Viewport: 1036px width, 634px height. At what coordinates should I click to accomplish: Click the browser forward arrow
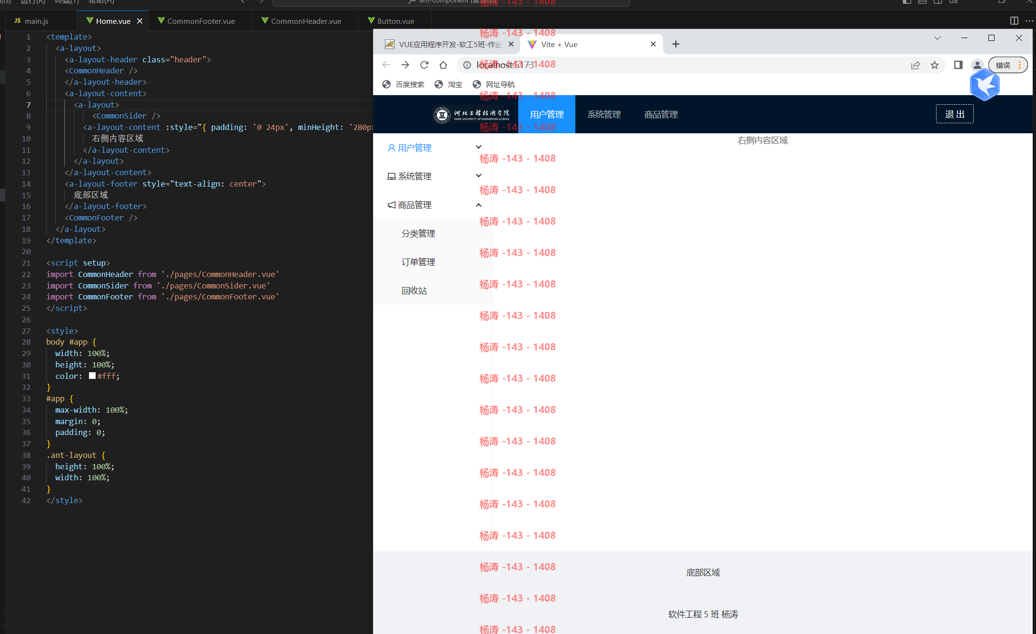click(405, 65)
